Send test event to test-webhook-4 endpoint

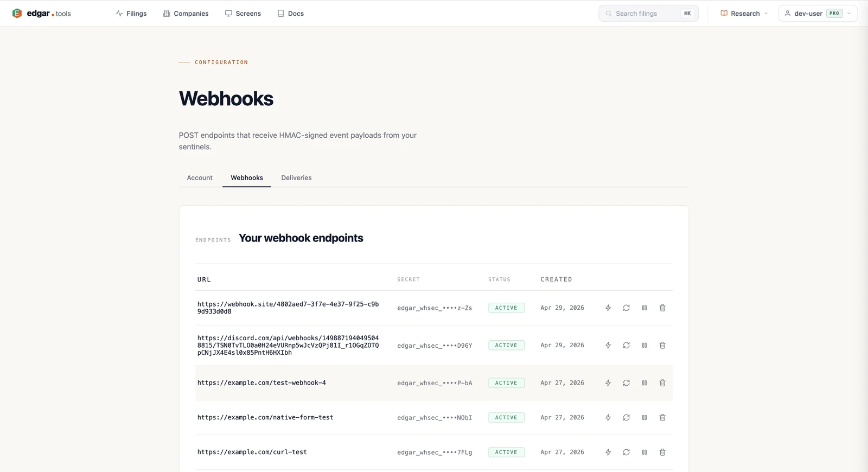click(608, 383)
